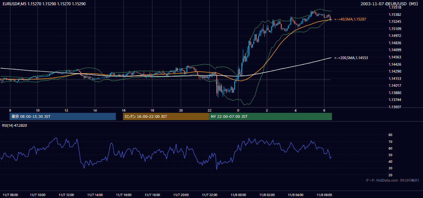Click the 11/7 12:00 time axis label

pyautogui.click(x=66, y=195)
